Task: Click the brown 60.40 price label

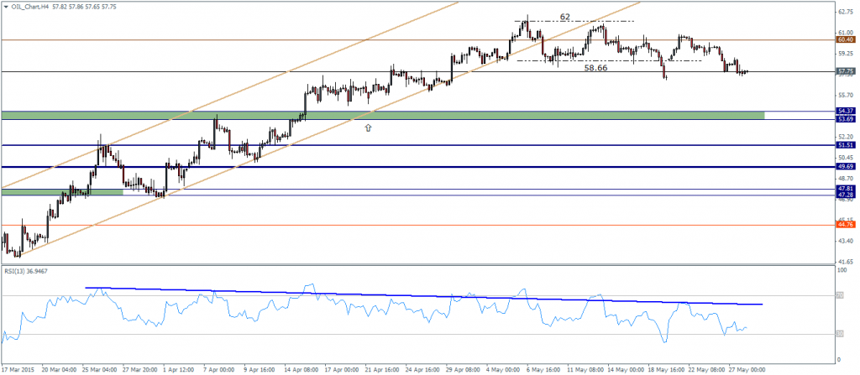Action: 845,39
